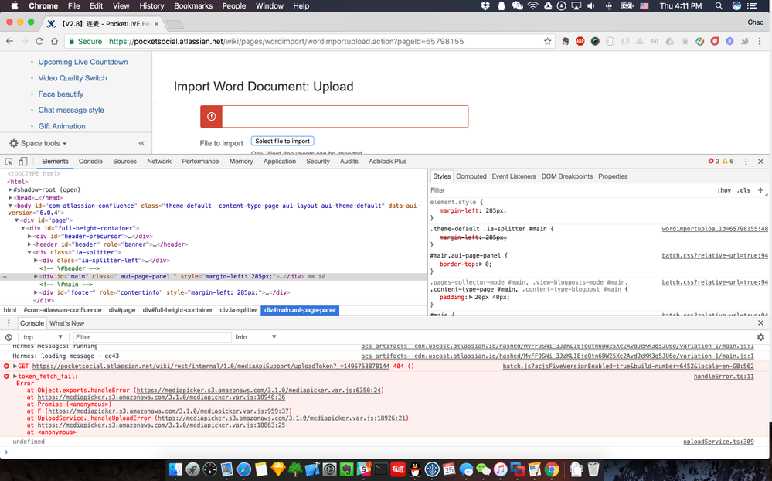Go to the browser home page

pyautogui.click(x=54, y=42)
